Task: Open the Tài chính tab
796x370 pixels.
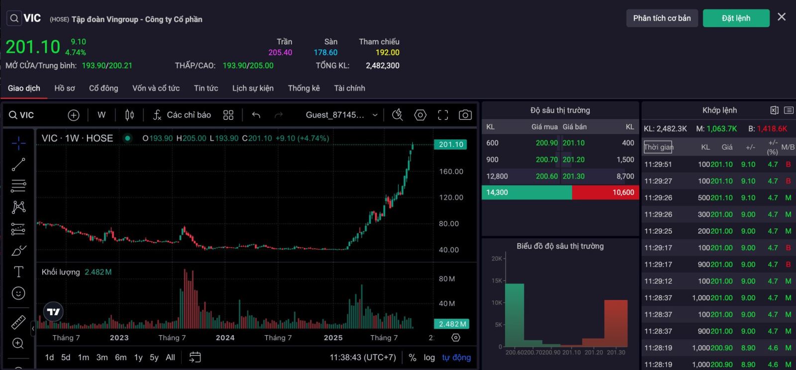Action: tap(349, 89)
